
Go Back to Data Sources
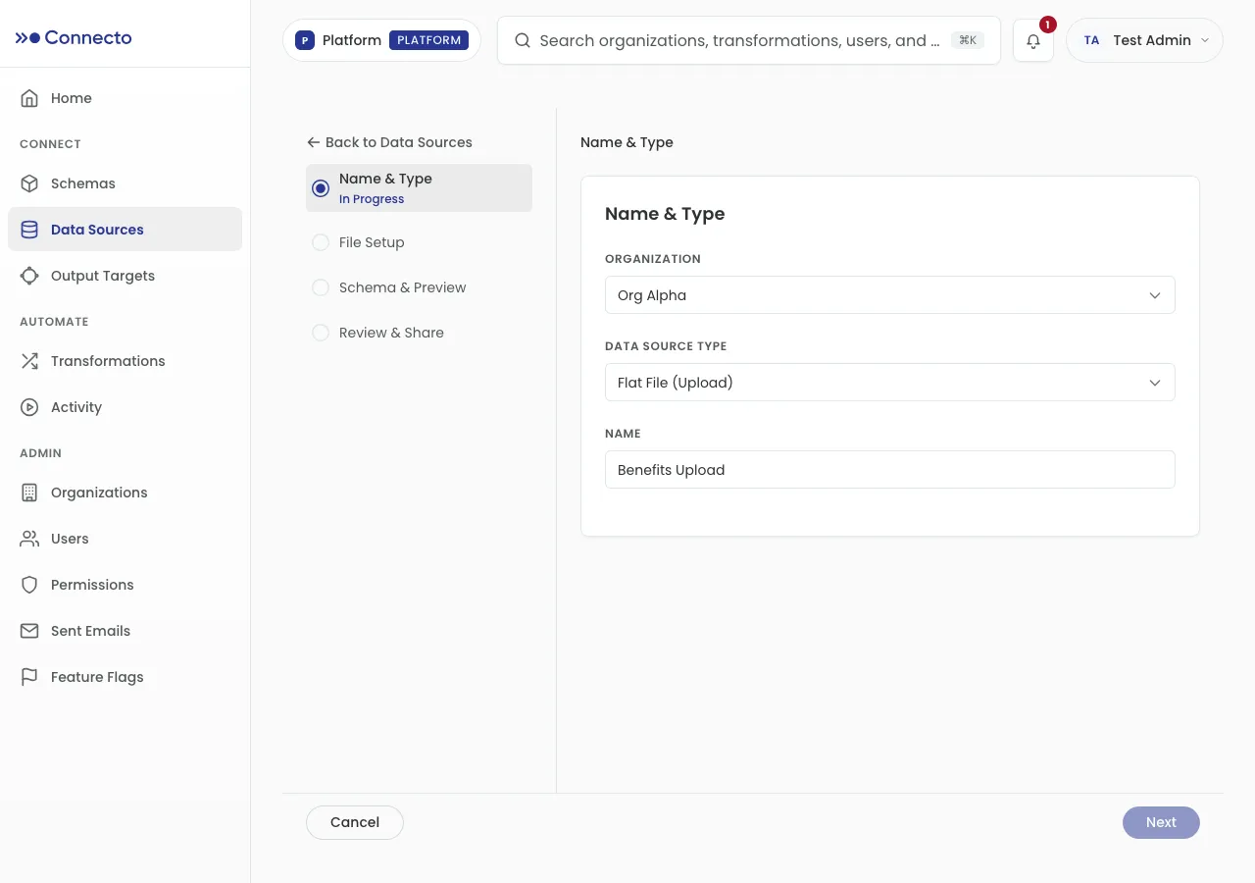[389, 142]
